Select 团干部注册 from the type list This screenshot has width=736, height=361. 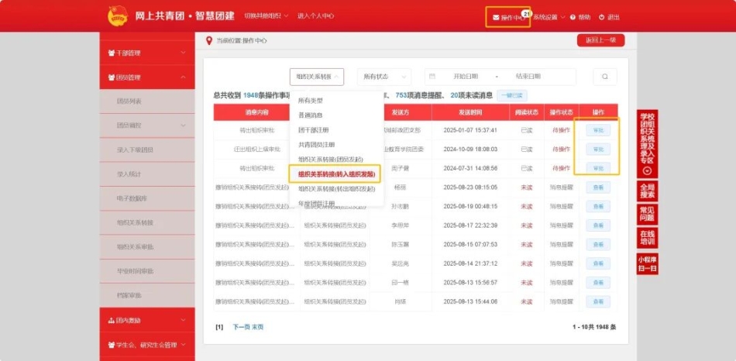pos(313,130)
